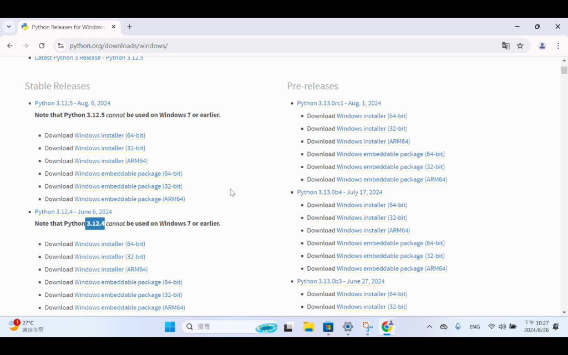The height and width of the screenshot is (355, 568).
Task: Open the notification bell icon
Action: (x=556, y=327)
